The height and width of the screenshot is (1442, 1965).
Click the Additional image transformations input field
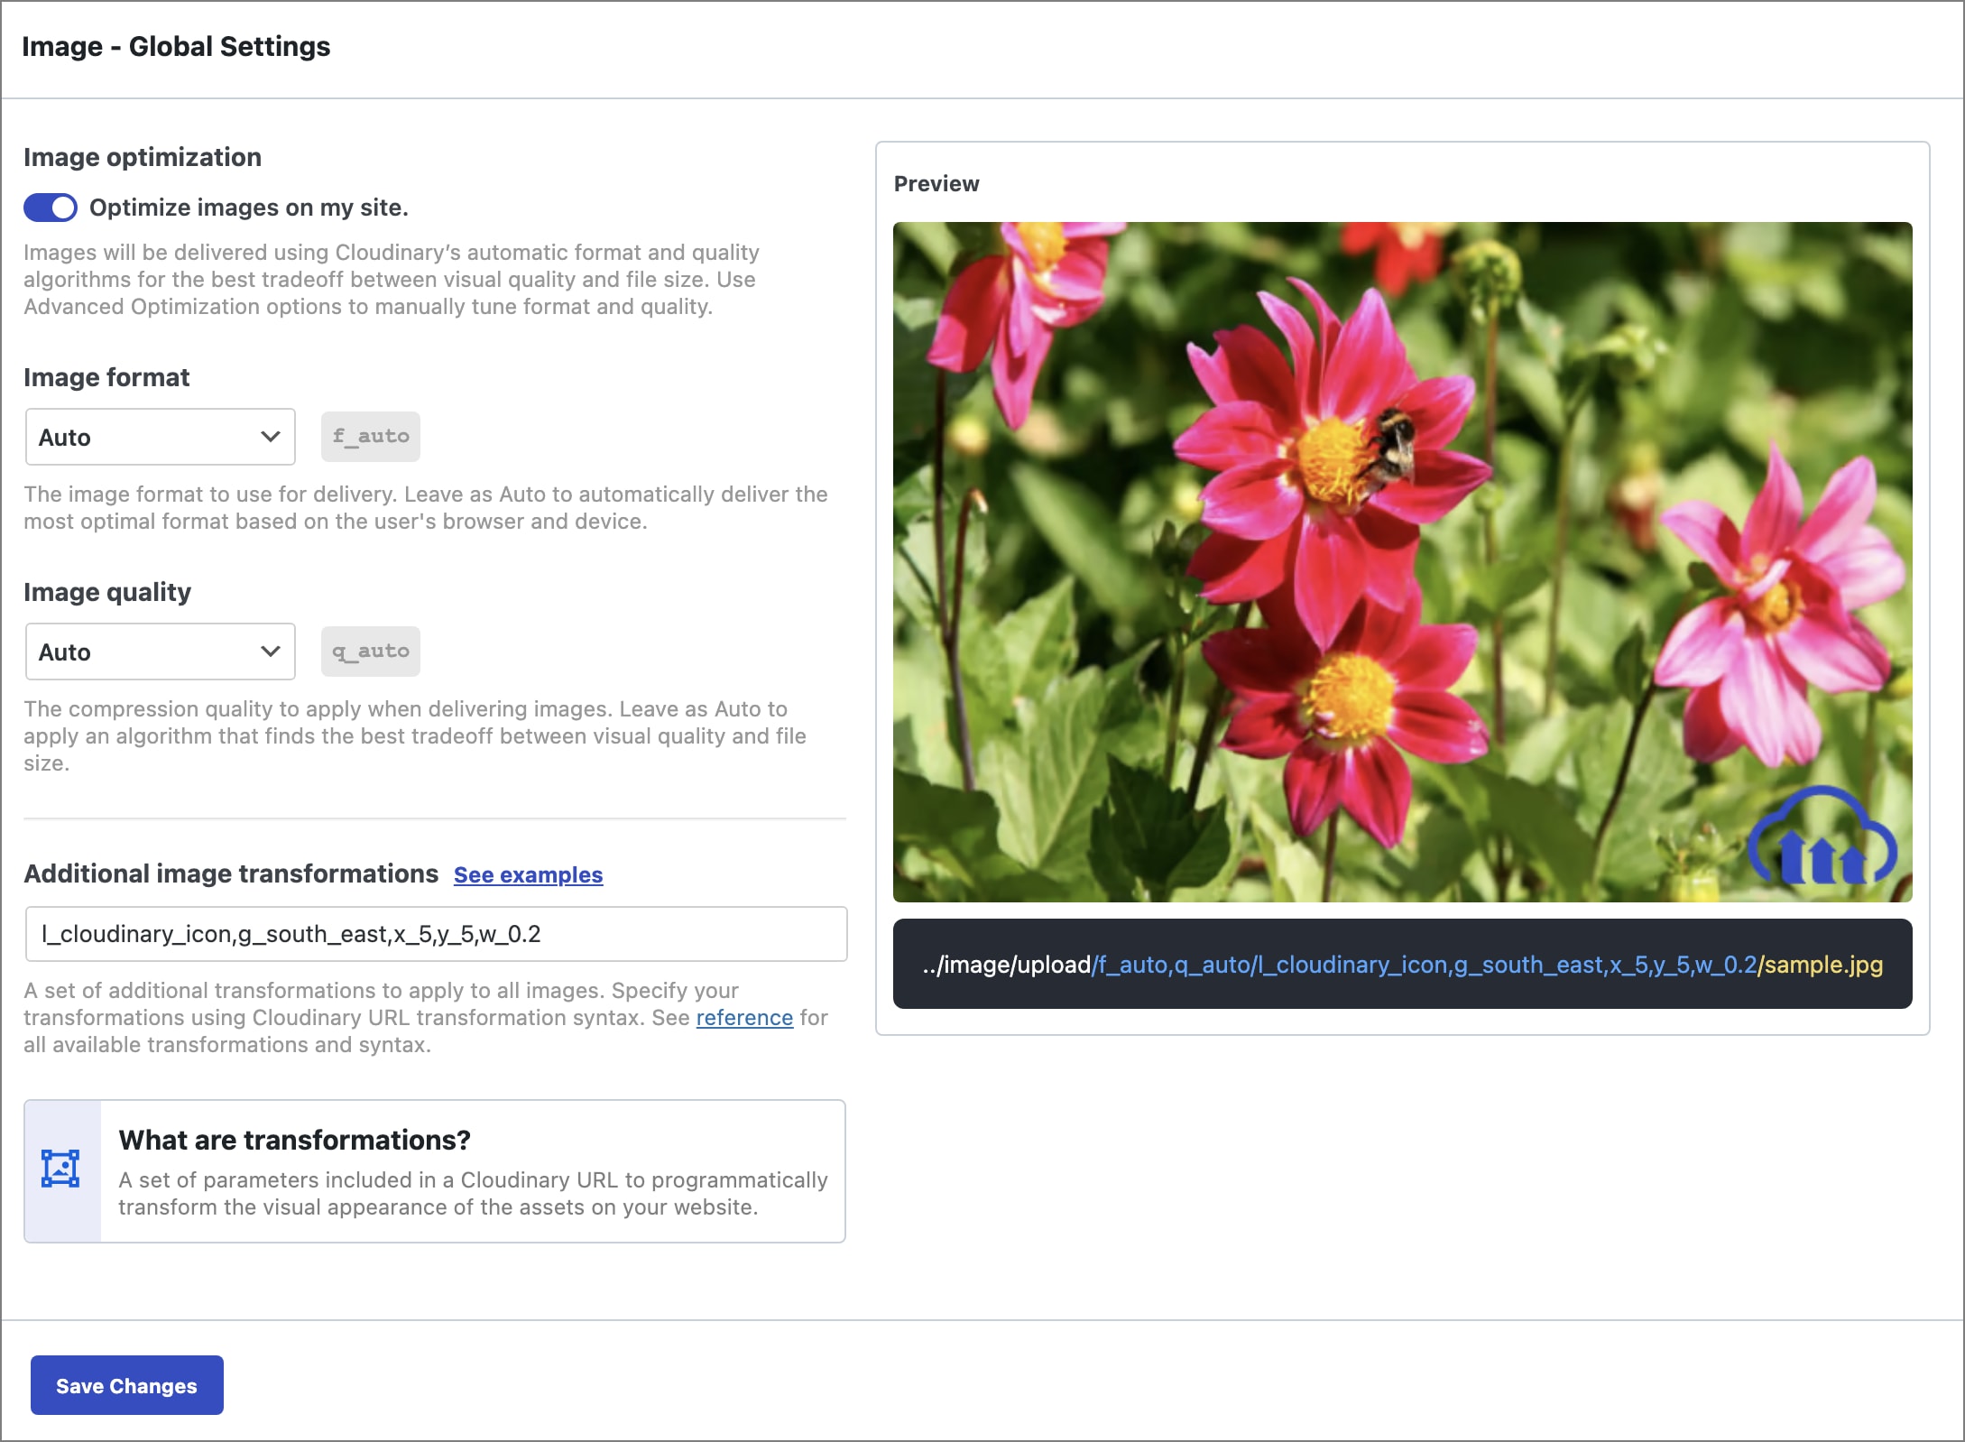point(437,934)
